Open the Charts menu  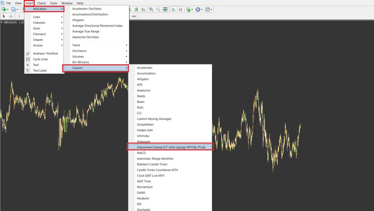point(41,3)
